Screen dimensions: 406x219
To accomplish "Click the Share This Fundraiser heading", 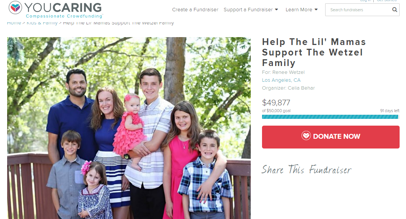I will pos(306,169).
